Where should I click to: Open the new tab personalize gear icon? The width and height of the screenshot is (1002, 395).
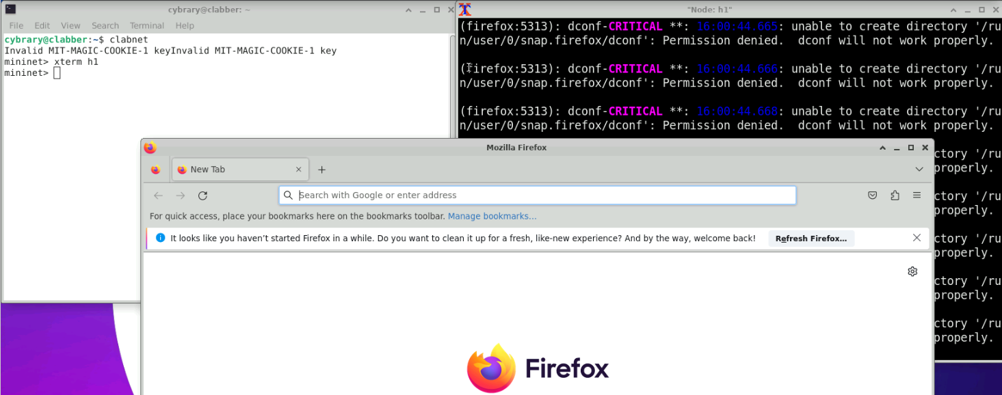click(912, 271)
